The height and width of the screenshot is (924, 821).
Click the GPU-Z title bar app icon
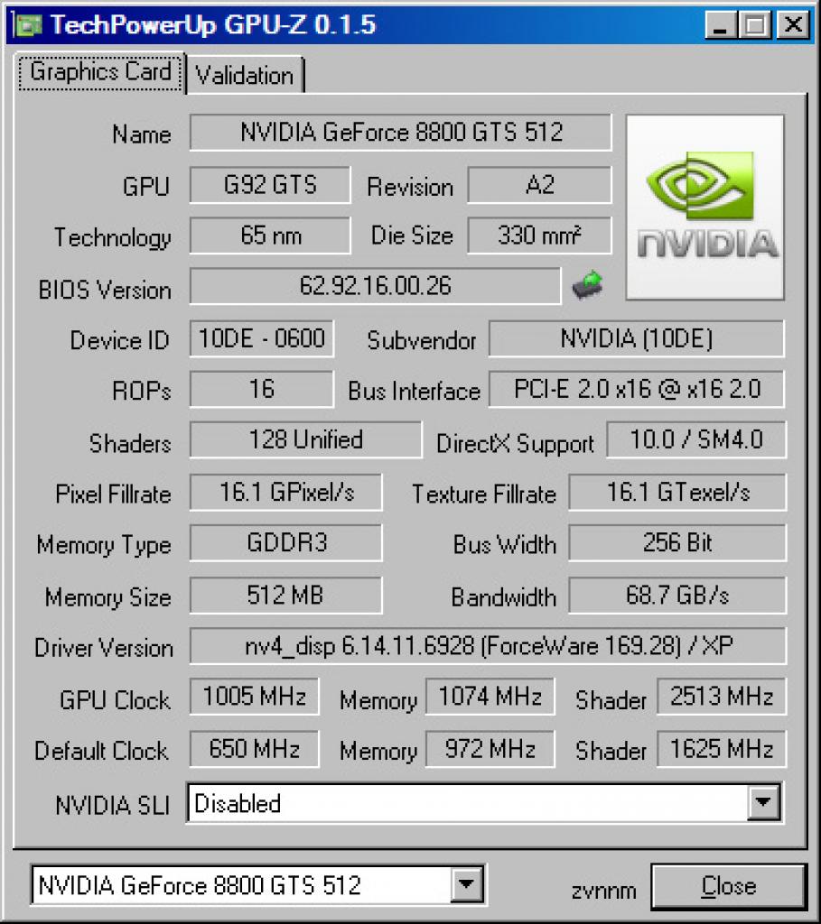tap(28, 24)
